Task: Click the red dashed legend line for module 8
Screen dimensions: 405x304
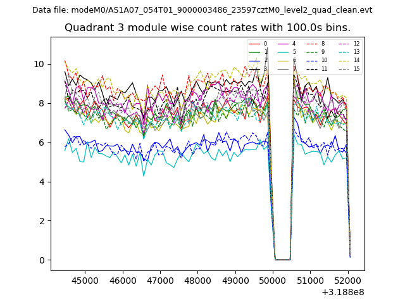Action: pyautogui.click(x=312, y=44)
